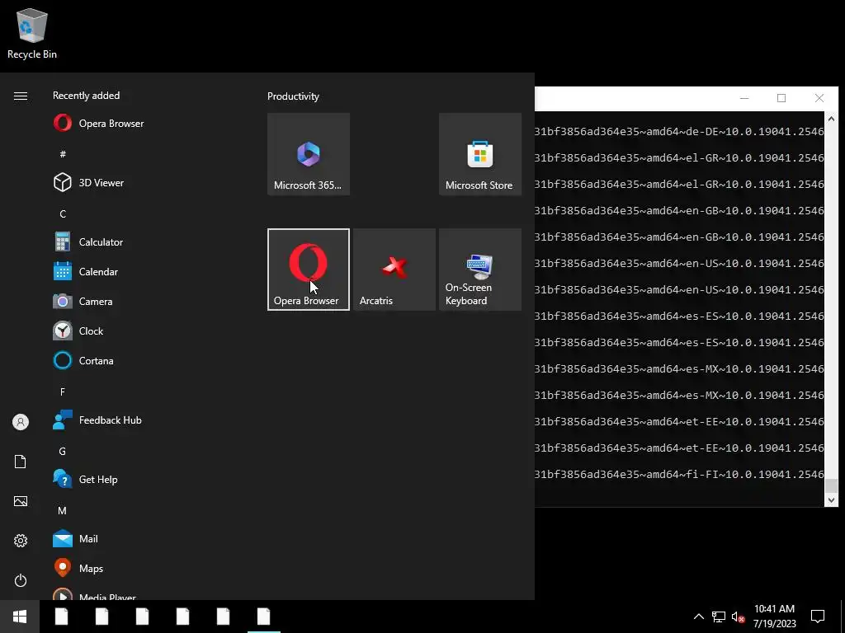845x633 pixels.
Task: Open the Action Center notifications icon
Action: (x=818, y=617)
